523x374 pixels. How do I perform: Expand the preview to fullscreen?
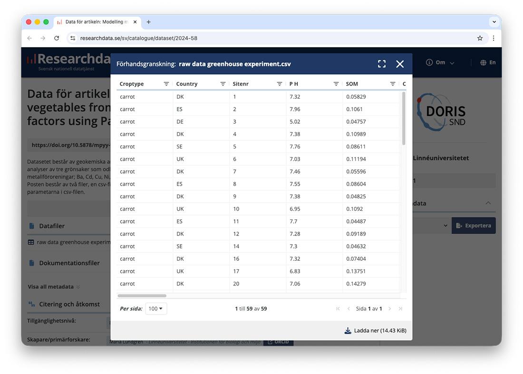click(x=382, y=63)
